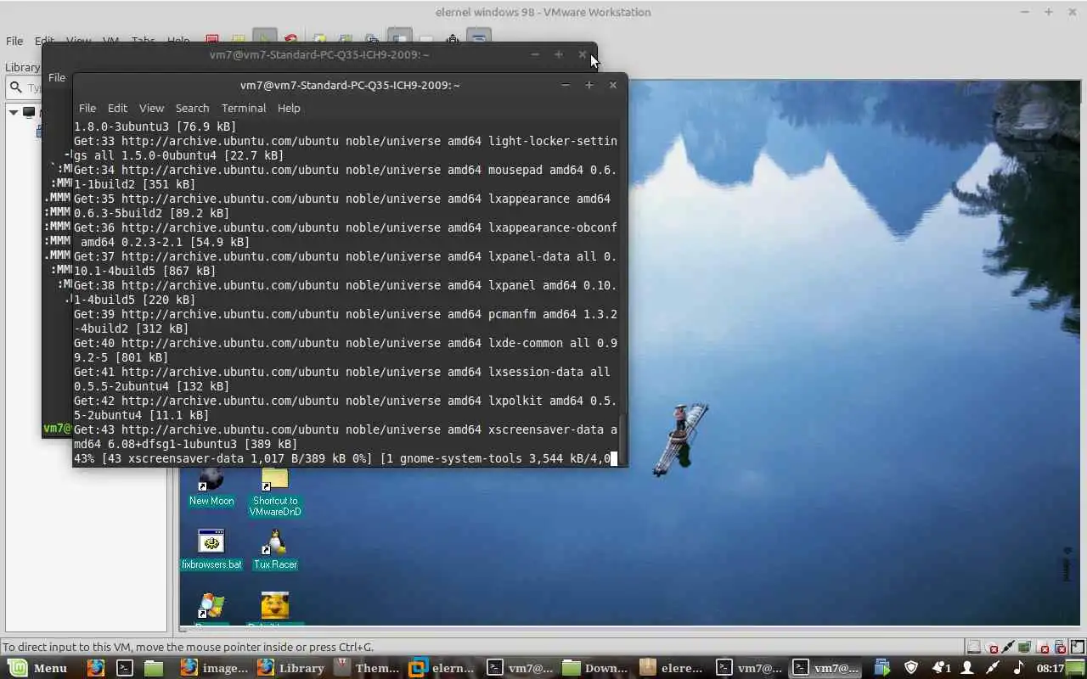Open user applet tray icon

[x=966, y=668]
